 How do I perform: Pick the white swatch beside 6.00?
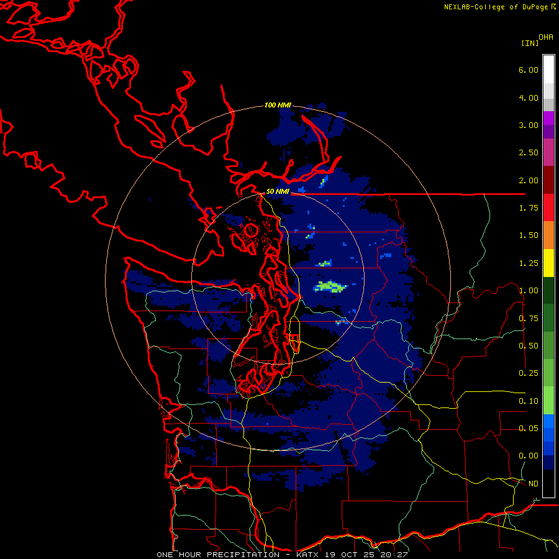click(x=548, y=69)
